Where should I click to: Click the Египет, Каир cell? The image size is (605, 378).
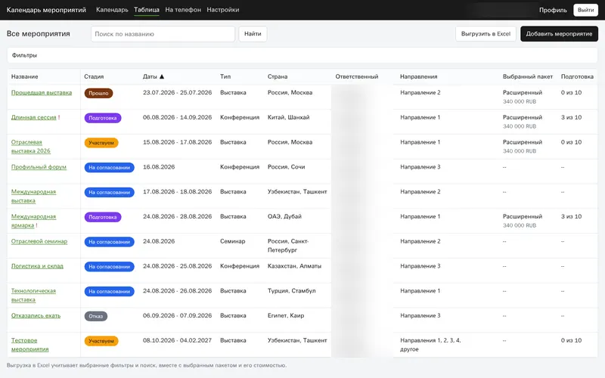(286, 315)
